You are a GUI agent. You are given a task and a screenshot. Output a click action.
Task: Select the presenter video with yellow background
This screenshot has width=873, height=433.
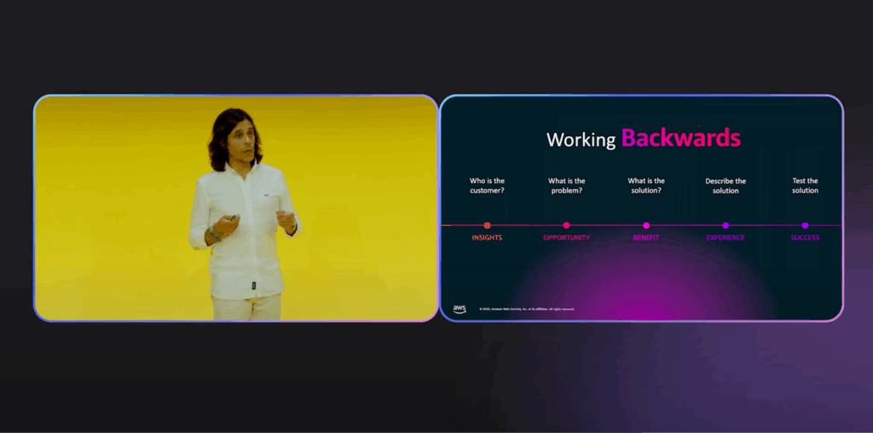236,208
